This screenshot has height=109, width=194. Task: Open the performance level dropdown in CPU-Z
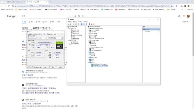62,38
